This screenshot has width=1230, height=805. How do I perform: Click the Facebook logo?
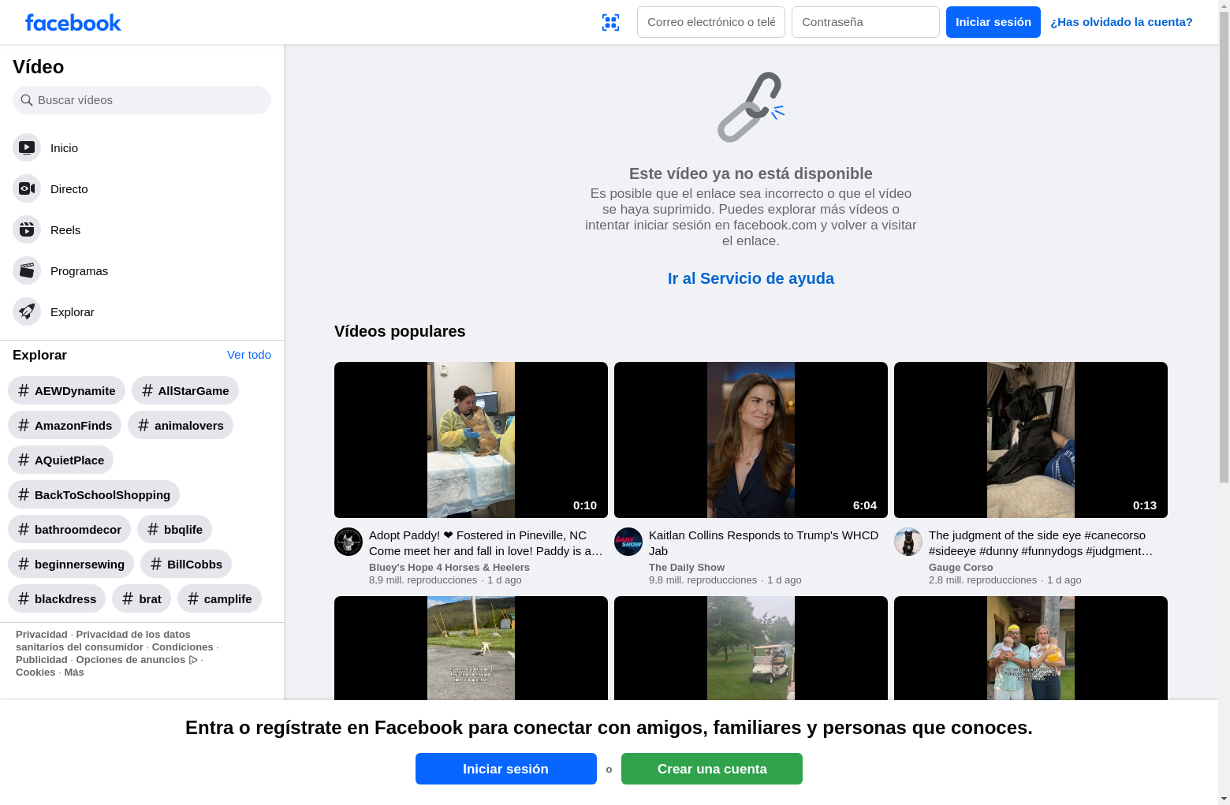[x=73, y=23]
